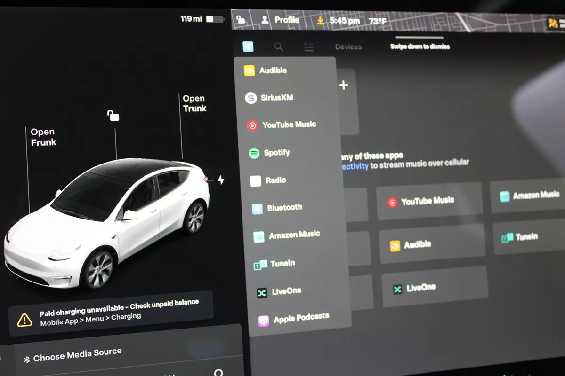Screen dimensions: 565x376
Task: Select SiriusXM from source list
Action: [276, 98]
